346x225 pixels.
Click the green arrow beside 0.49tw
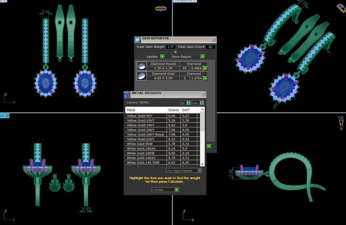205,68
